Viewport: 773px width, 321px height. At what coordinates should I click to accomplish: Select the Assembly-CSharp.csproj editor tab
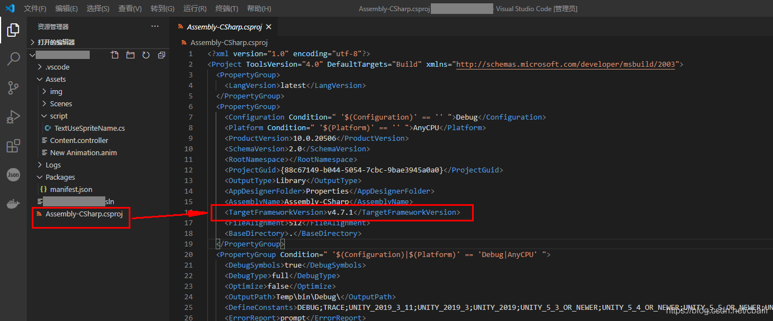(x=223, y=27)
